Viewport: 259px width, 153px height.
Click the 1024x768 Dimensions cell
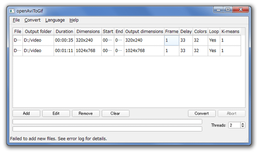[88, 51]
